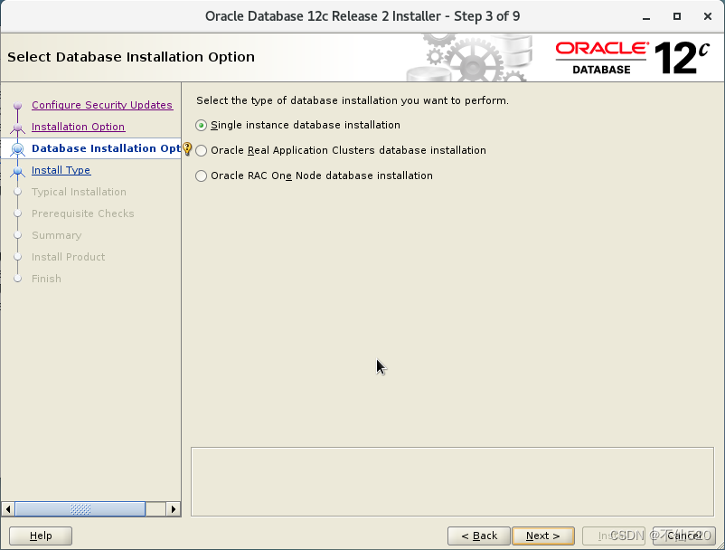The width and height of the screenshot is (725, 550).
Task: Click the Help button
Action: 40,536
